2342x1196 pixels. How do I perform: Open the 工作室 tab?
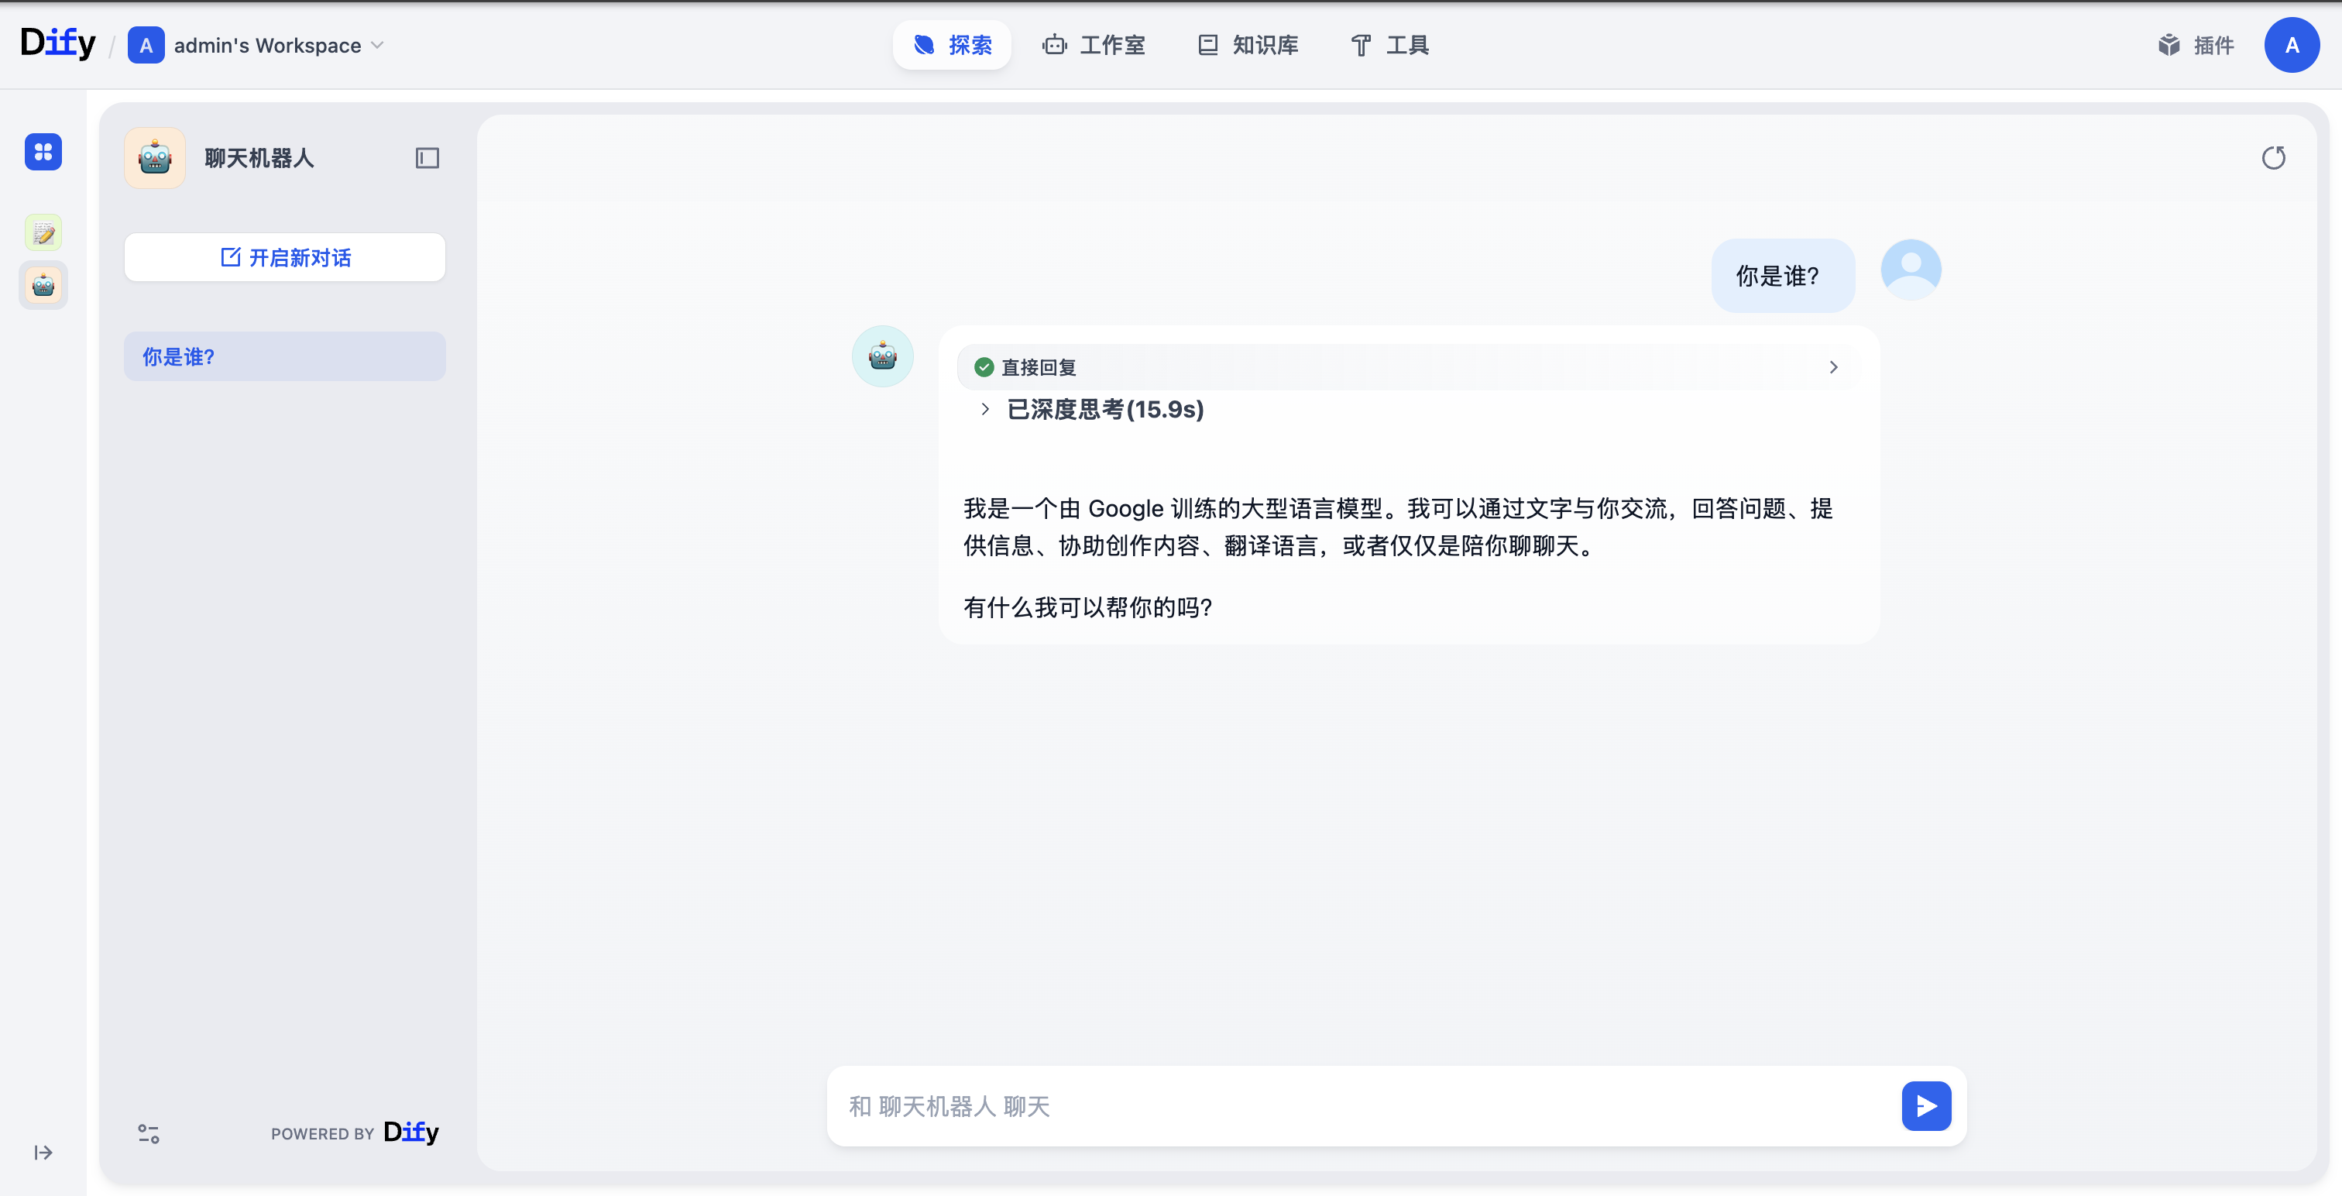click(x=1094, y=45)
